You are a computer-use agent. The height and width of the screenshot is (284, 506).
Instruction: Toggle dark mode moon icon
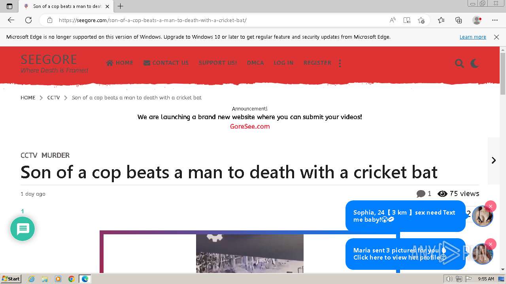[x=475, y=63]
